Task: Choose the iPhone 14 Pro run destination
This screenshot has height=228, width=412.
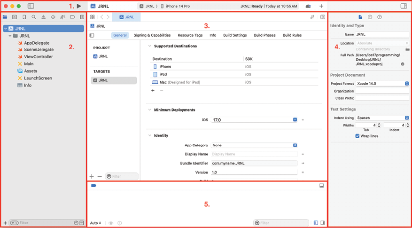Action: (x=175, y=6)
